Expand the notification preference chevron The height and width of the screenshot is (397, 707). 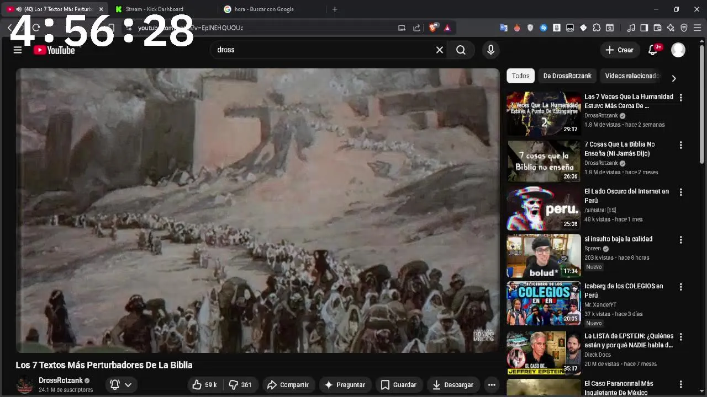(x=128, y=385)
